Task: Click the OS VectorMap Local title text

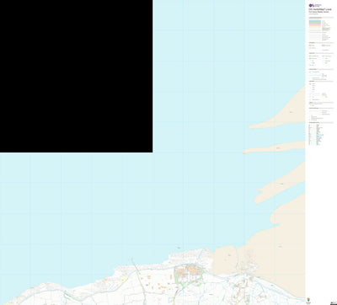Action: (320, 9)
